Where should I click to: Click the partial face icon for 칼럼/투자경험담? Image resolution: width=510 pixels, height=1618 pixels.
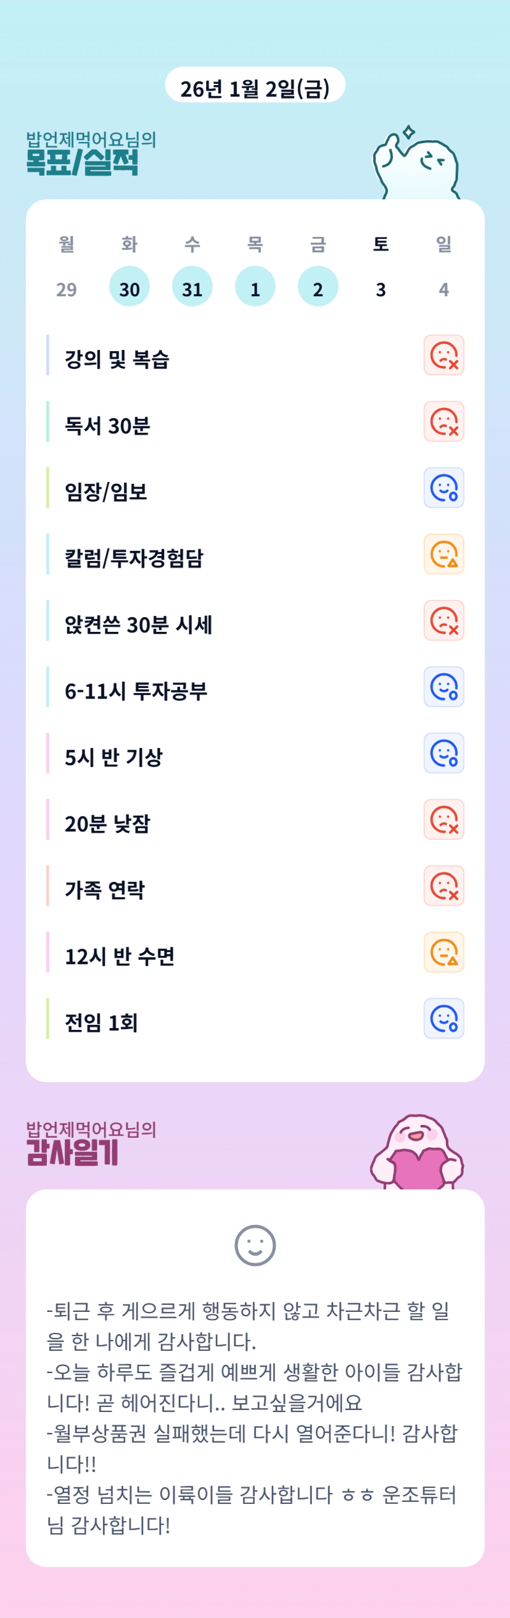tap(443, 555)
